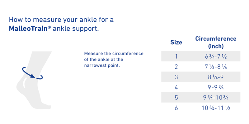
Task: Click the Circumference (inch) column header
Action: pyautogui.click(x=216, y=42)
